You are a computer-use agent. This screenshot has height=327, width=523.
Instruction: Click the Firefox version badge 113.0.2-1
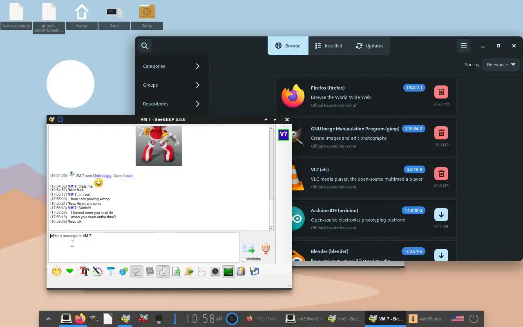pyautogui.click(x=414, y=88)
